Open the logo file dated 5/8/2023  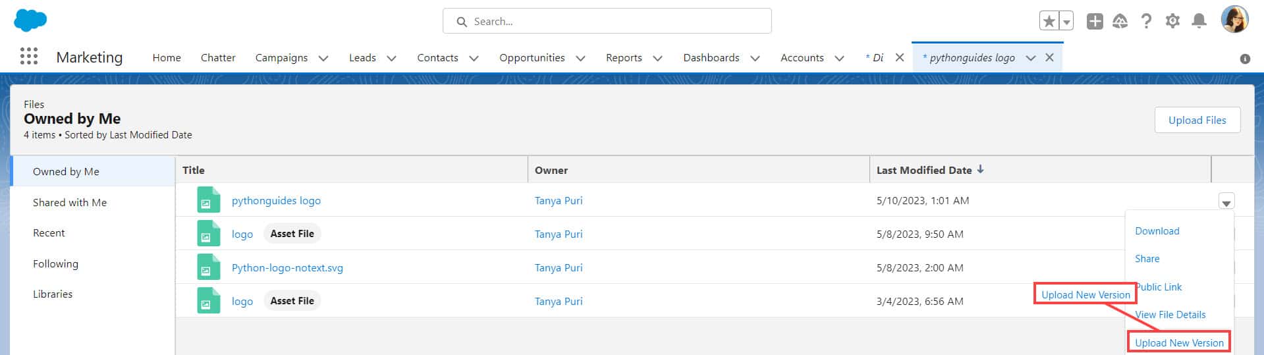[x=242, y=234]
